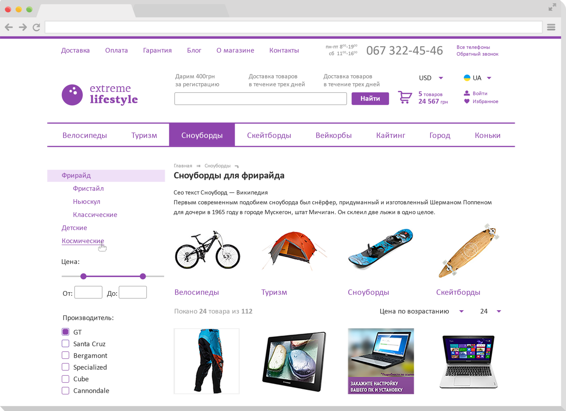Uncheck the GT manufacturer checkbox
Viewport: 566px width, 411px height.
(x=65, y=332)
